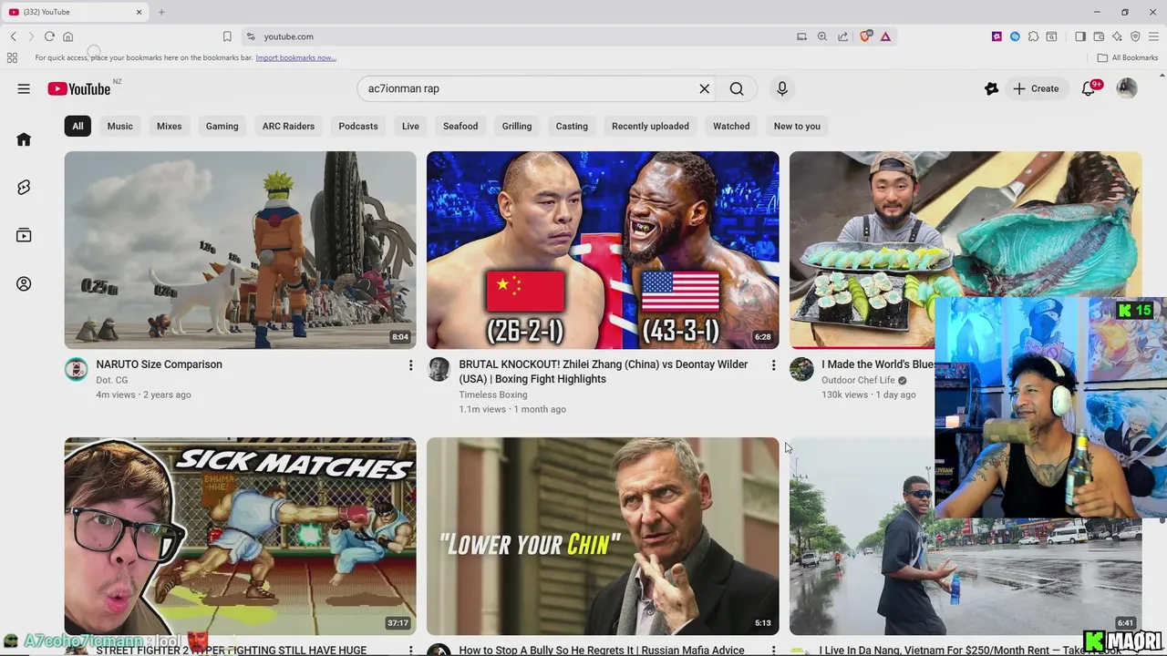
Task: Open the three-dot menu for BRUTAL KNOCKOUT video
Action: [773, 365]
